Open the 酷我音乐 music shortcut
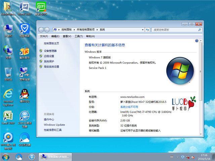The image size is (215, 161). [x=25, y=52]
